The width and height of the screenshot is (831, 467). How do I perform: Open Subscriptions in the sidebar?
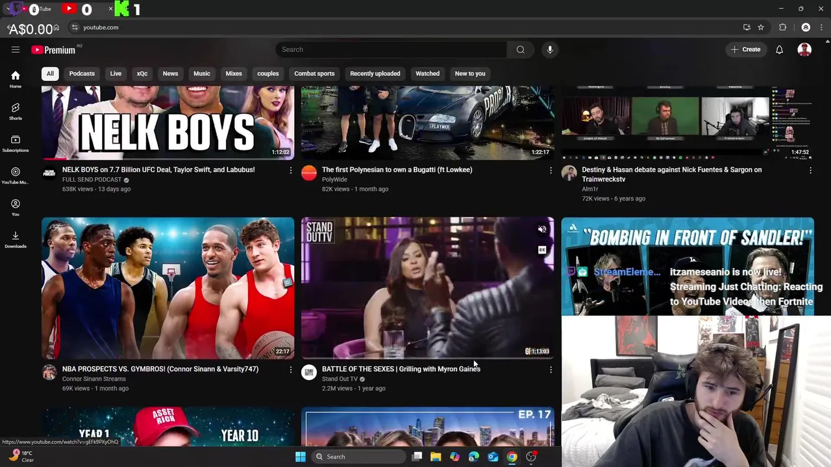click(16, 143)
